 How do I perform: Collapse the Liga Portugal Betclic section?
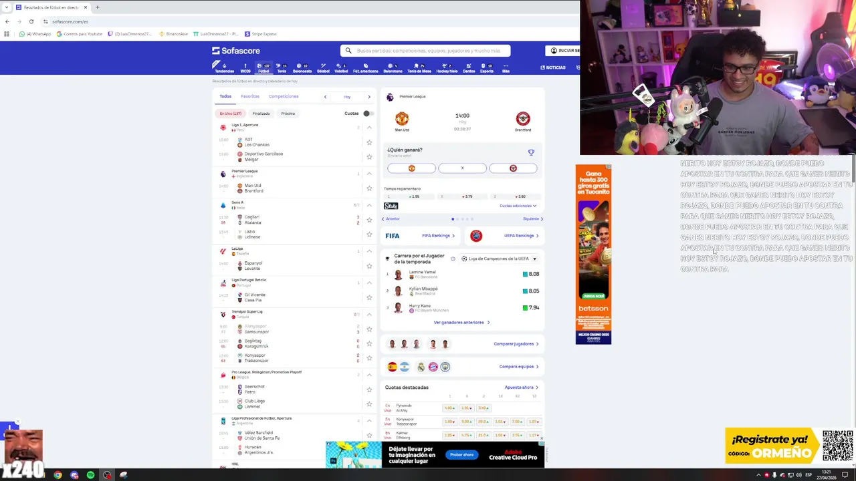click(369, 283)
